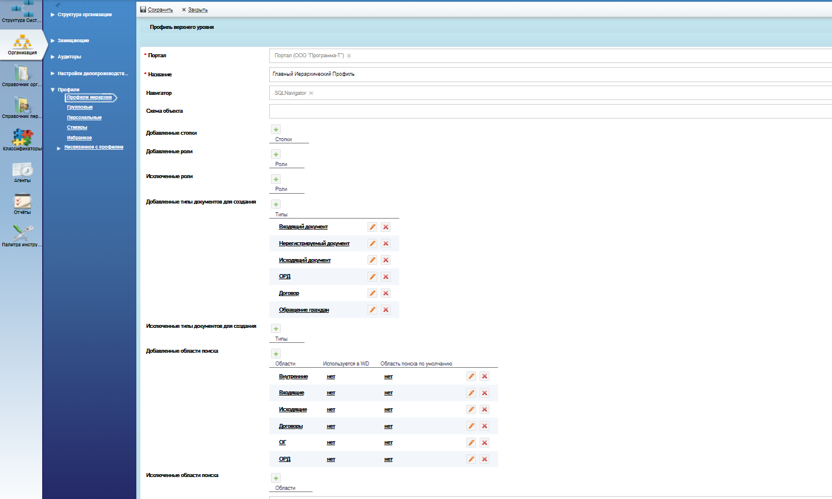Open Справочник персон in sidebar
The height and width of the screenshot is (499, 832).
21,108
